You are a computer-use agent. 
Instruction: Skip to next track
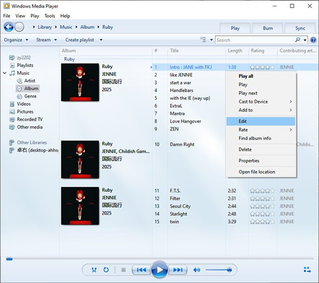point(178,270)
